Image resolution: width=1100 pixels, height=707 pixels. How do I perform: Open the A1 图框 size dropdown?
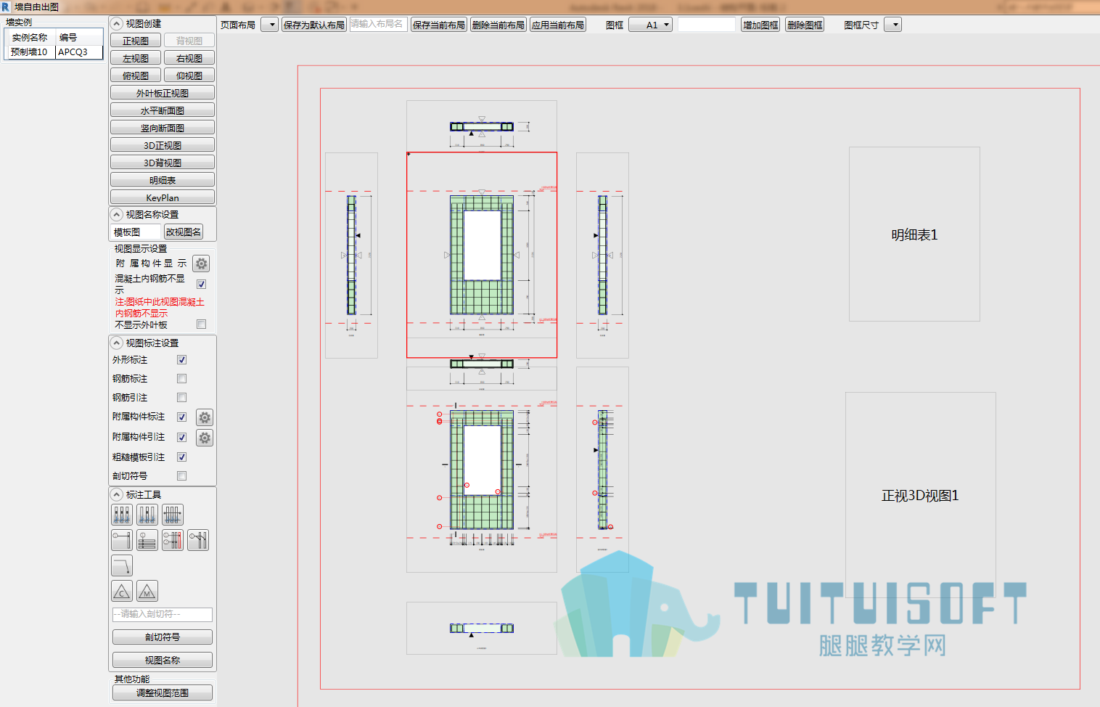pyautogui.click(x=651, y=25)
